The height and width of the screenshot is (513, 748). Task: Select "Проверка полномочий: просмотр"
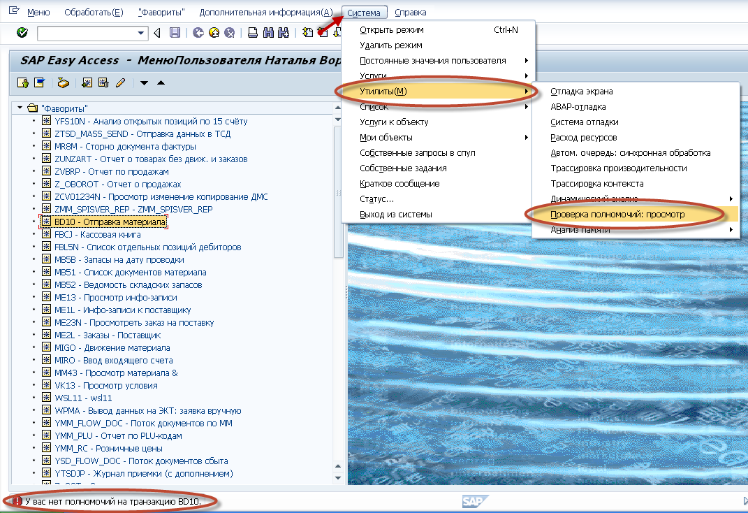(635, 215)
